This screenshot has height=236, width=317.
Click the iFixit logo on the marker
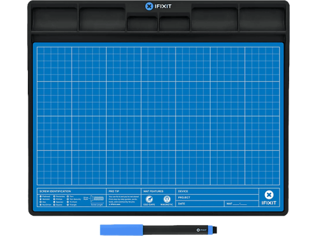pos(202,230)
